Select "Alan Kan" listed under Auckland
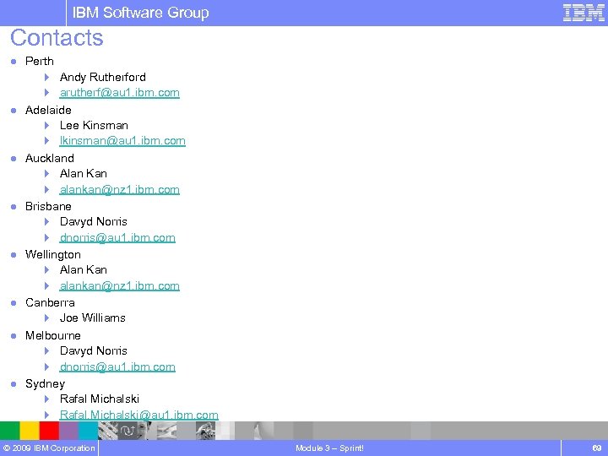 84,173
